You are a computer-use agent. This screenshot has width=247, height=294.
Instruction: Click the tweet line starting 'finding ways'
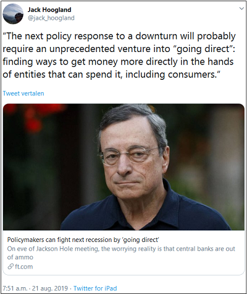click(118, 62)
